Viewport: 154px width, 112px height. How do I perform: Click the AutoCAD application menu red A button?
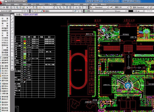[1, 2]
